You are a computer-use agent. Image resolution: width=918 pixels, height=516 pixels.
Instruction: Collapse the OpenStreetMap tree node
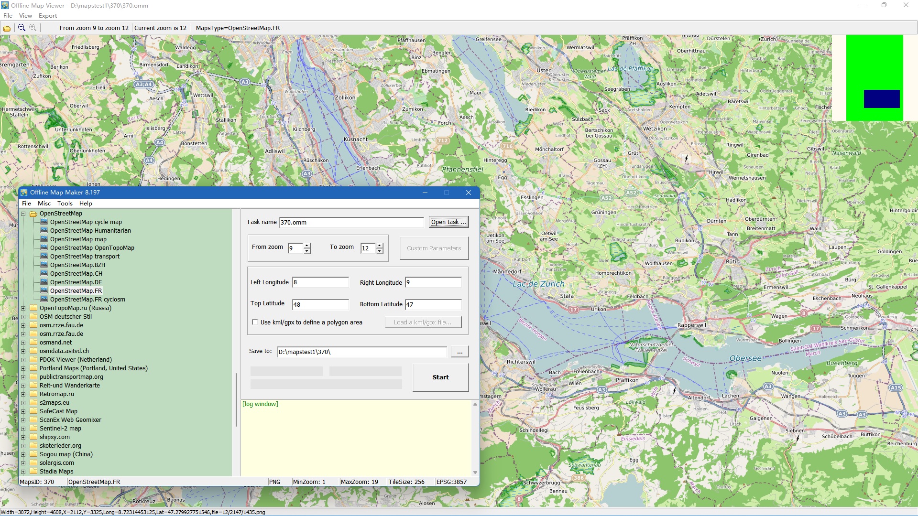click(x=23, y=214)
